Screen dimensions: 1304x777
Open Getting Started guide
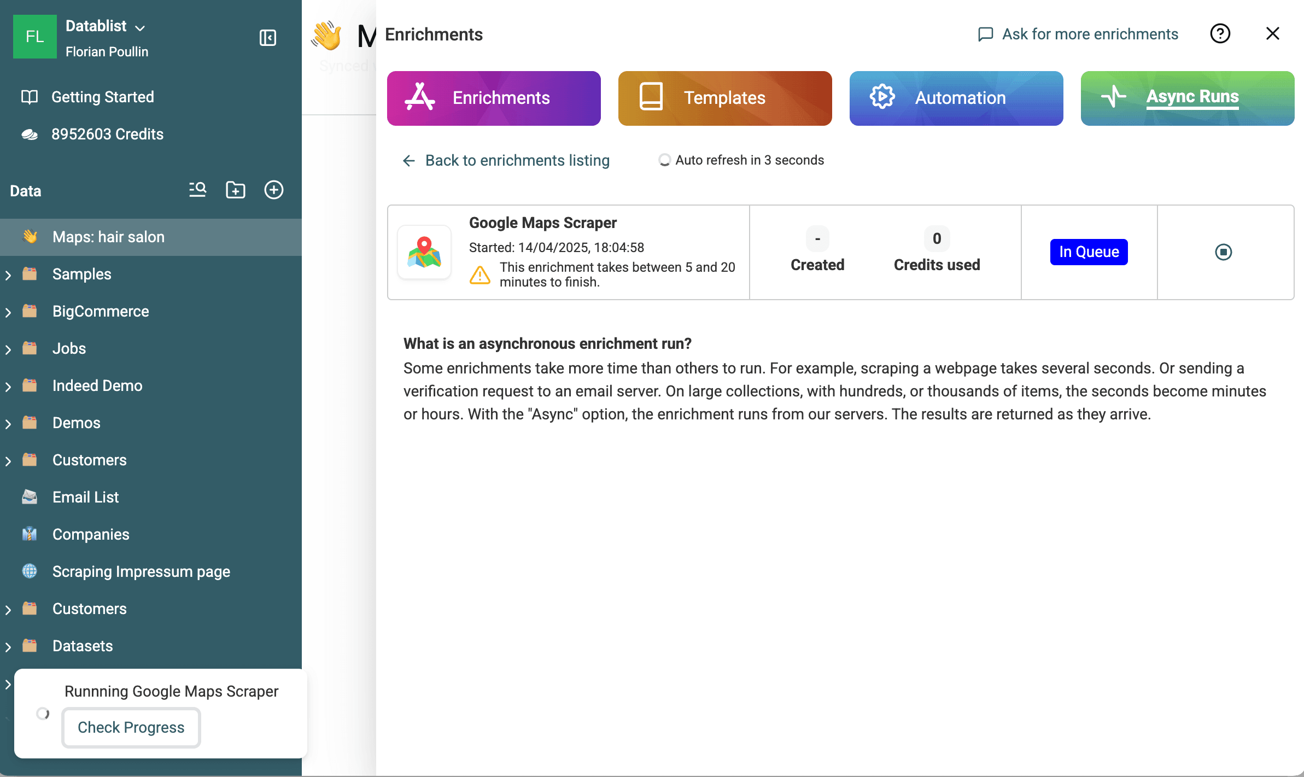pos(102,97)
